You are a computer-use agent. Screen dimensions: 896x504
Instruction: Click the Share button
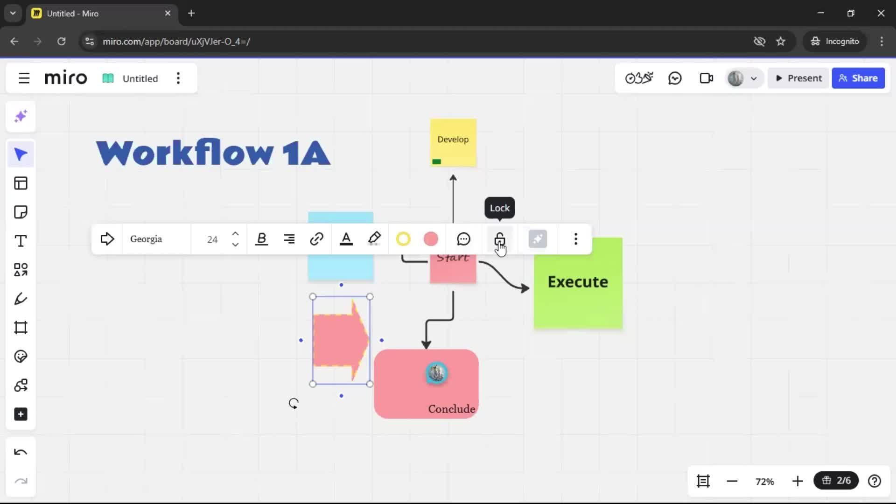pyautogui.click(x=858, y=78)
